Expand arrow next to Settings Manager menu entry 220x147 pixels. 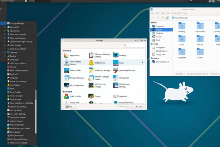click(x=5, y=23)
